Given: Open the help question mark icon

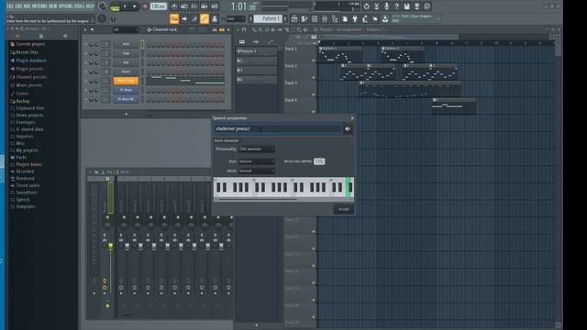Looking at the screenshot, I should [x=396, y=6].
